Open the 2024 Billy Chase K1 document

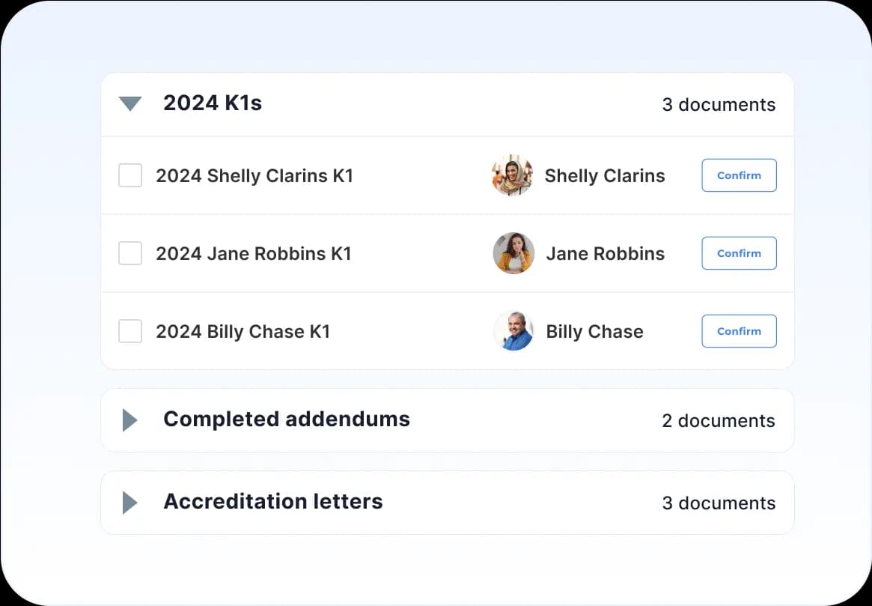pos(243,332)
